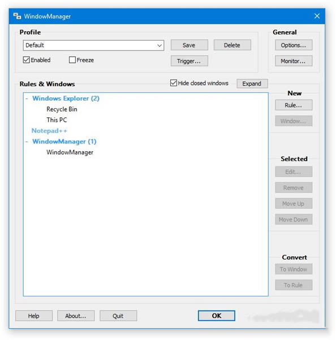Collapse the Windows Explorer (2) rule

tap(27, 99)
